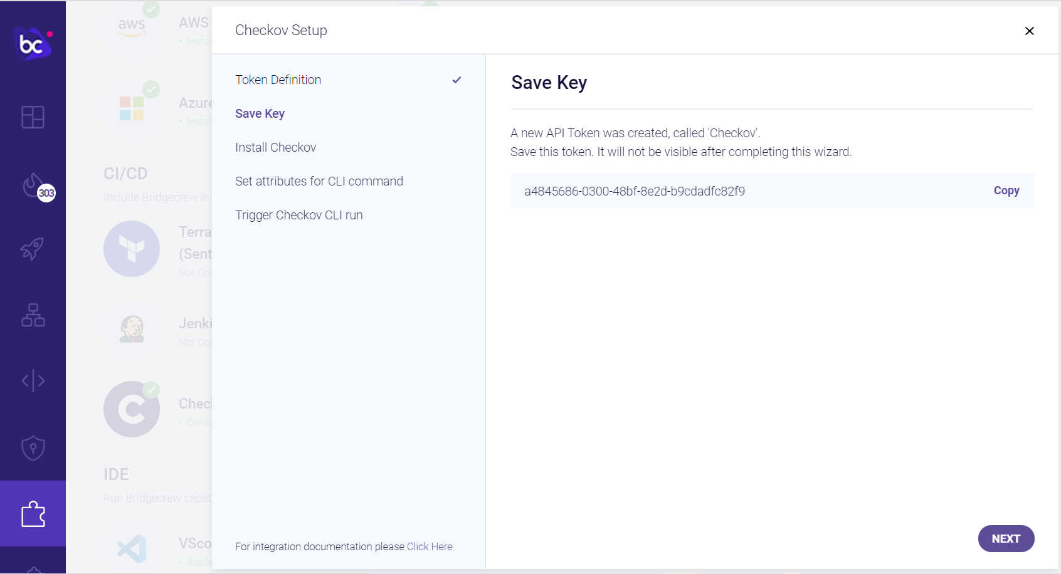Select the integrations puzzle icon
The width and height of the screenshot is (1061, 574).
33,514
